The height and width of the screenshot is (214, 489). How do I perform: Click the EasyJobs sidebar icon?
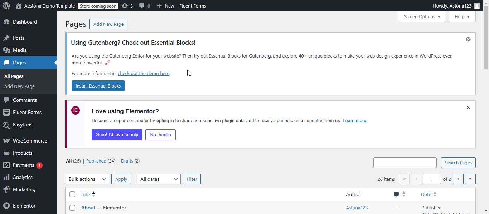pyautogui.click(x=6, y=125)
